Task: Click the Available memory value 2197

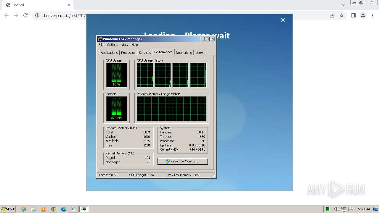Action: tap(147, 141)
